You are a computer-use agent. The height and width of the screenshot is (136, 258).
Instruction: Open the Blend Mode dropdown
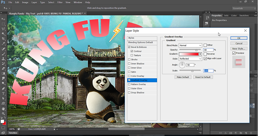pos(190,45)
